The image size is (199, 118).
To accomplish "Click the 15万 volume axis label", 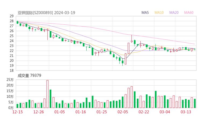I will pos(10,91).
